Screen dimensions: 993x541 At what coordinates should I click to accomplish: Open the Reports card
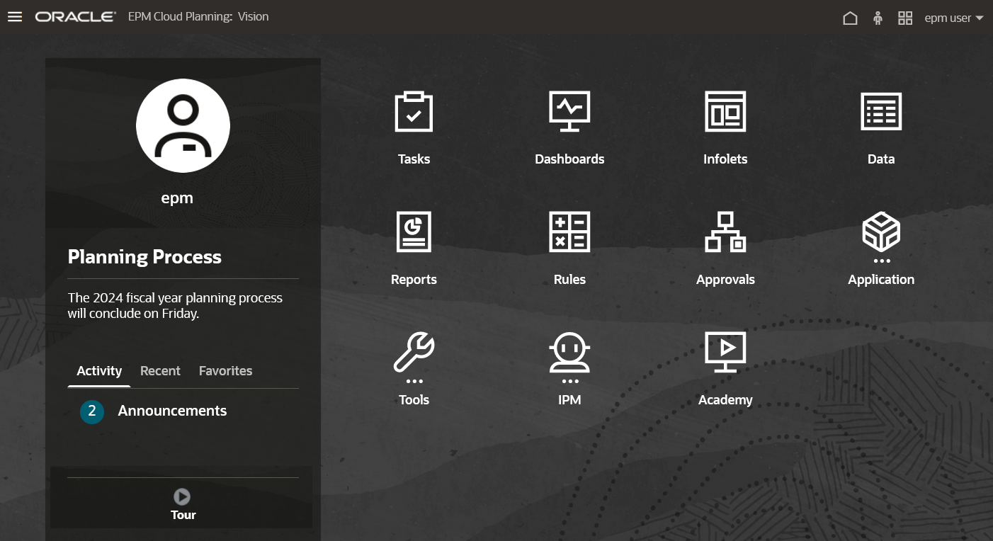pos(414,249)
